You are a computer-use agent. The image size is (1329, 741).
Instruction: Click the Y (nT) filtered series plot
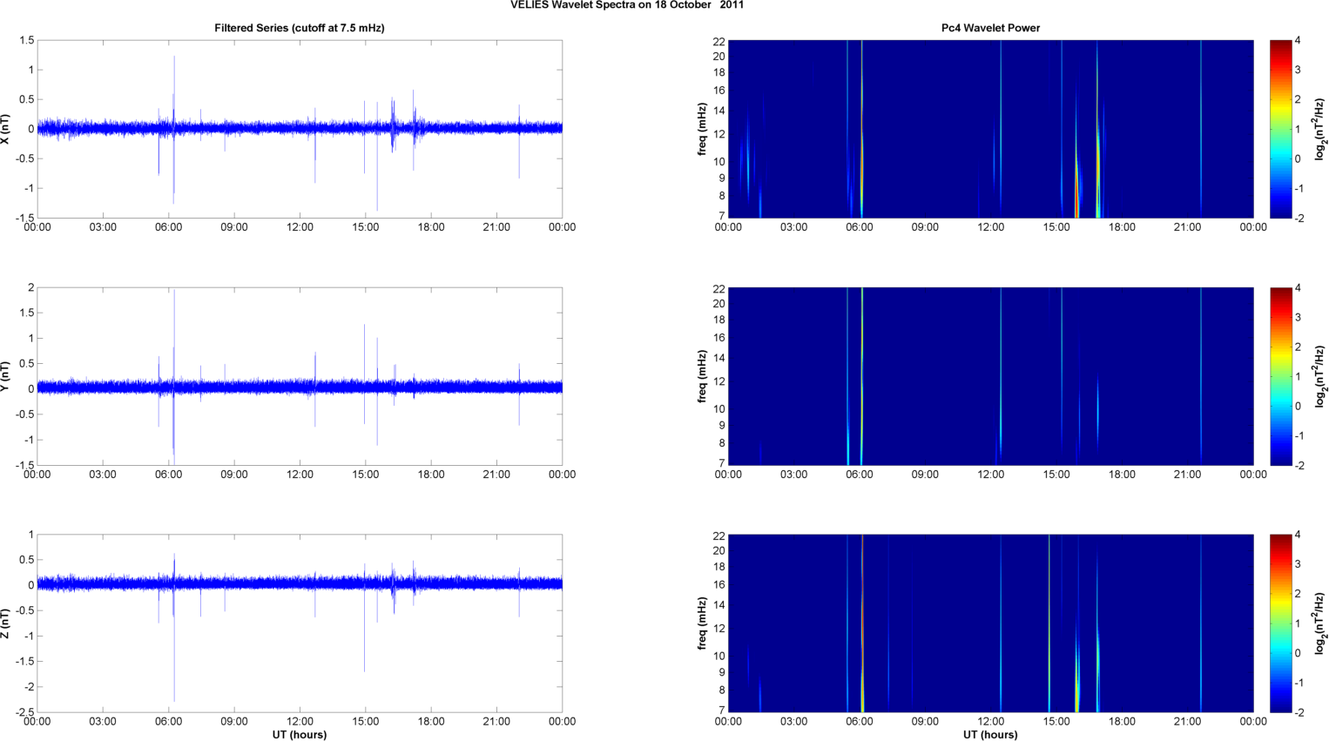(300, 376)
